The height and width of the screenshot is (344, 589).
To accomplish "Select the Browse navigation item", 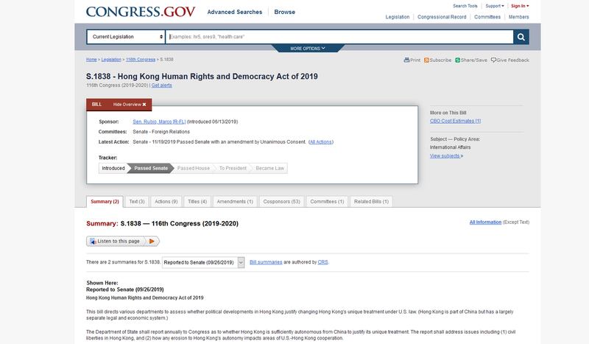I will [284, 12].
